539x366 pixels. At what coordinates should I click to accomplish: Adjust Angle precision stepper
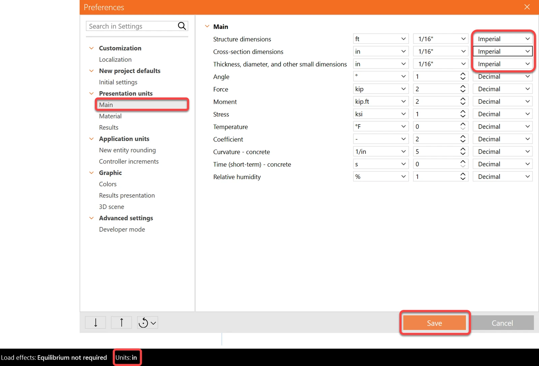click(x=463, y=76)
